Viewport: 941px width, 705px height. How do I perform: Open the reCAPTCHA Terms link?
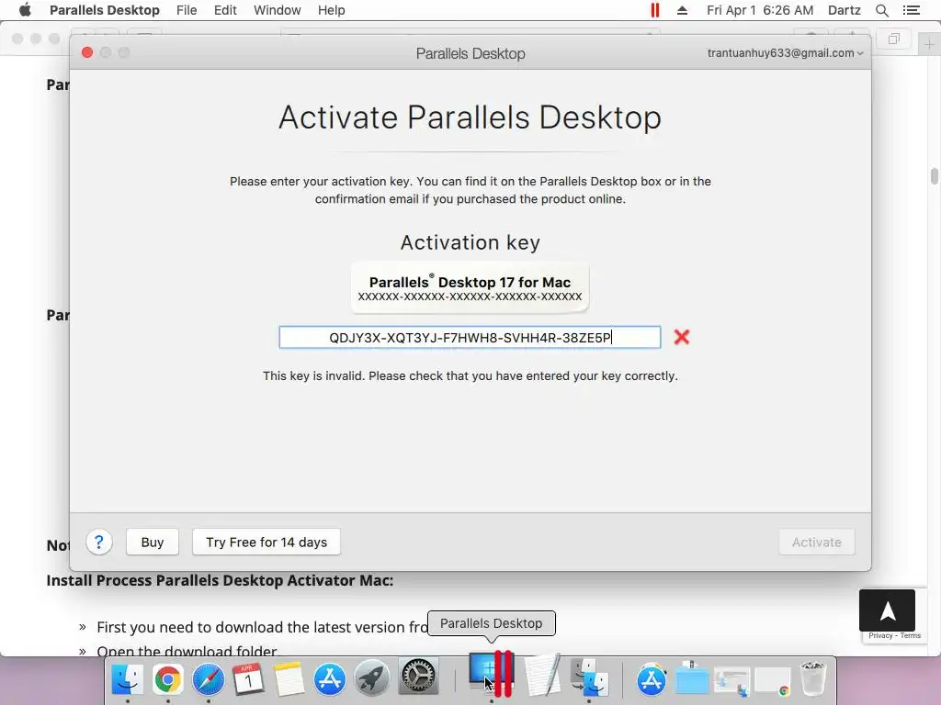tap(911, 635)
